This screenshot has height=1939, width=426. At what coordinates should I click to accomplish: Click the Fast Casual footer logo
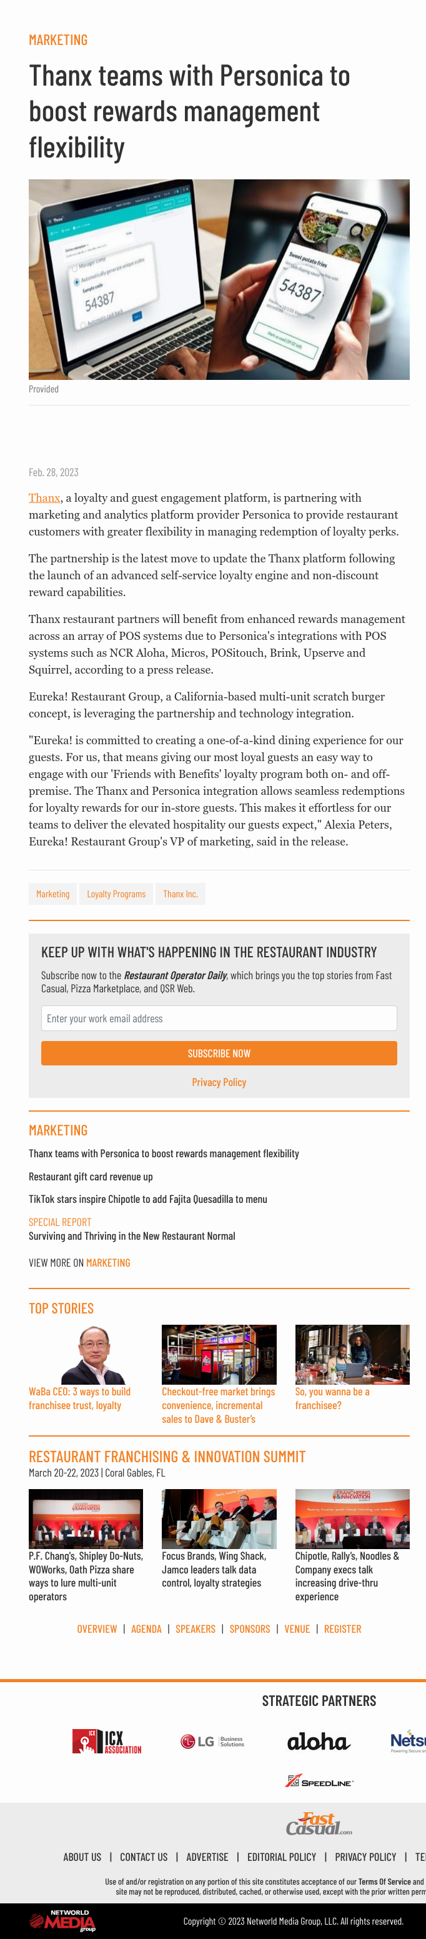pyautogui.click(x=319, y=1824)
